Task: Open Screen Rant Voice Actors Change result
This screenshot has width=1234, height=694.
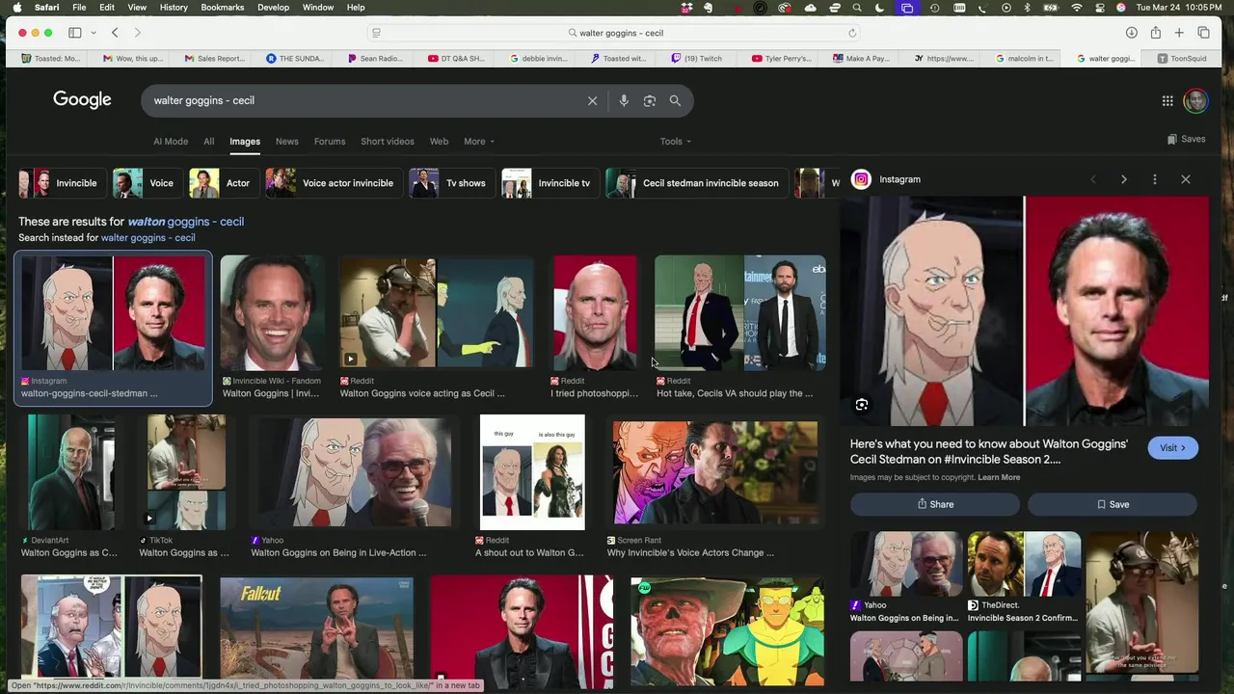Action: (x=715, y=487)
